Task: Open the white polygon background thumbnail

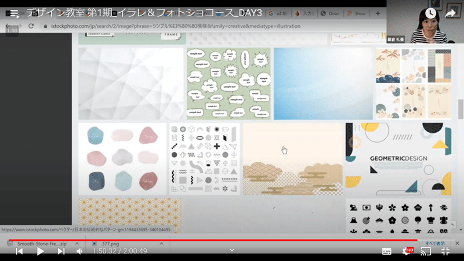Action: tap(131, 84)
